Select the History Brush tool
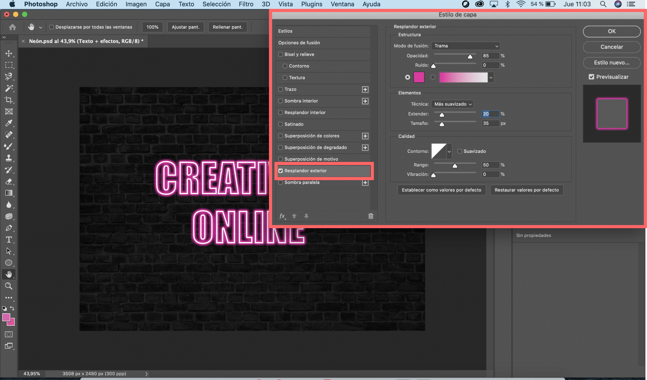The width and height of the screenshot is (647, 380). 9,170
